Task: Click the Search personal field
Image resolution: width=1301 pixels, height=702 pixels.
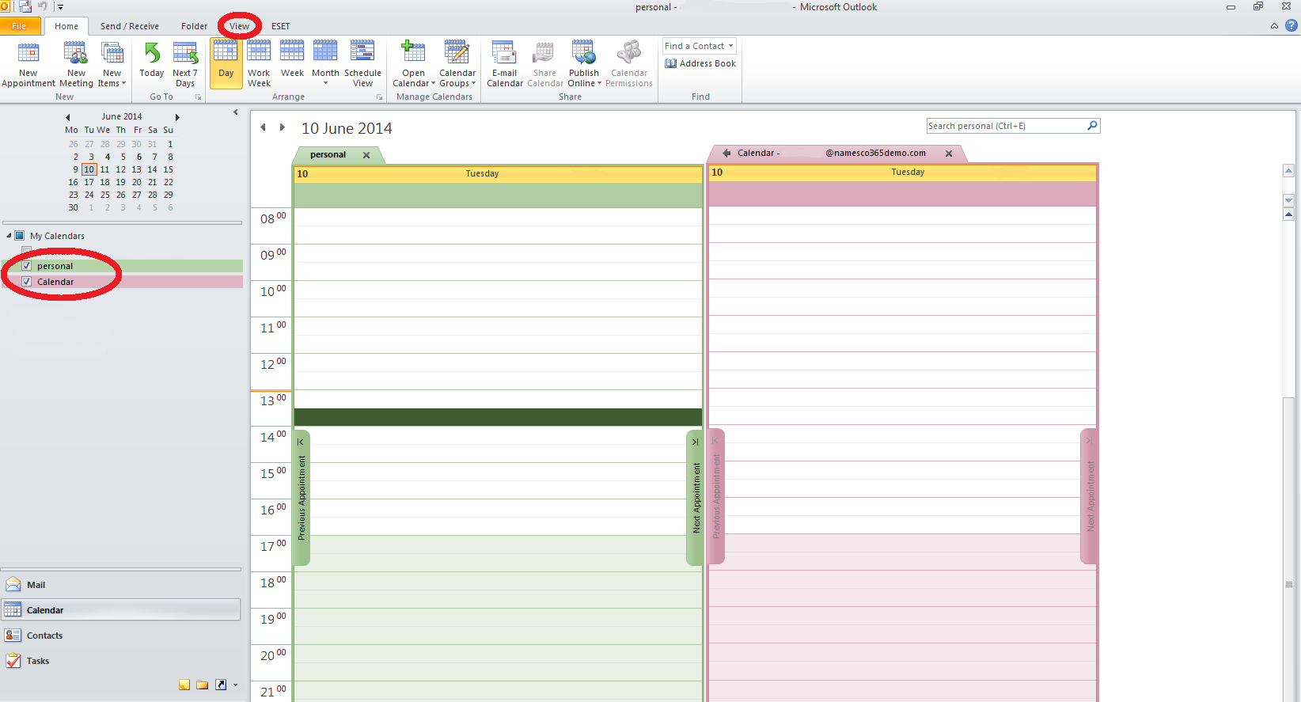Action: coord(1006,126)
